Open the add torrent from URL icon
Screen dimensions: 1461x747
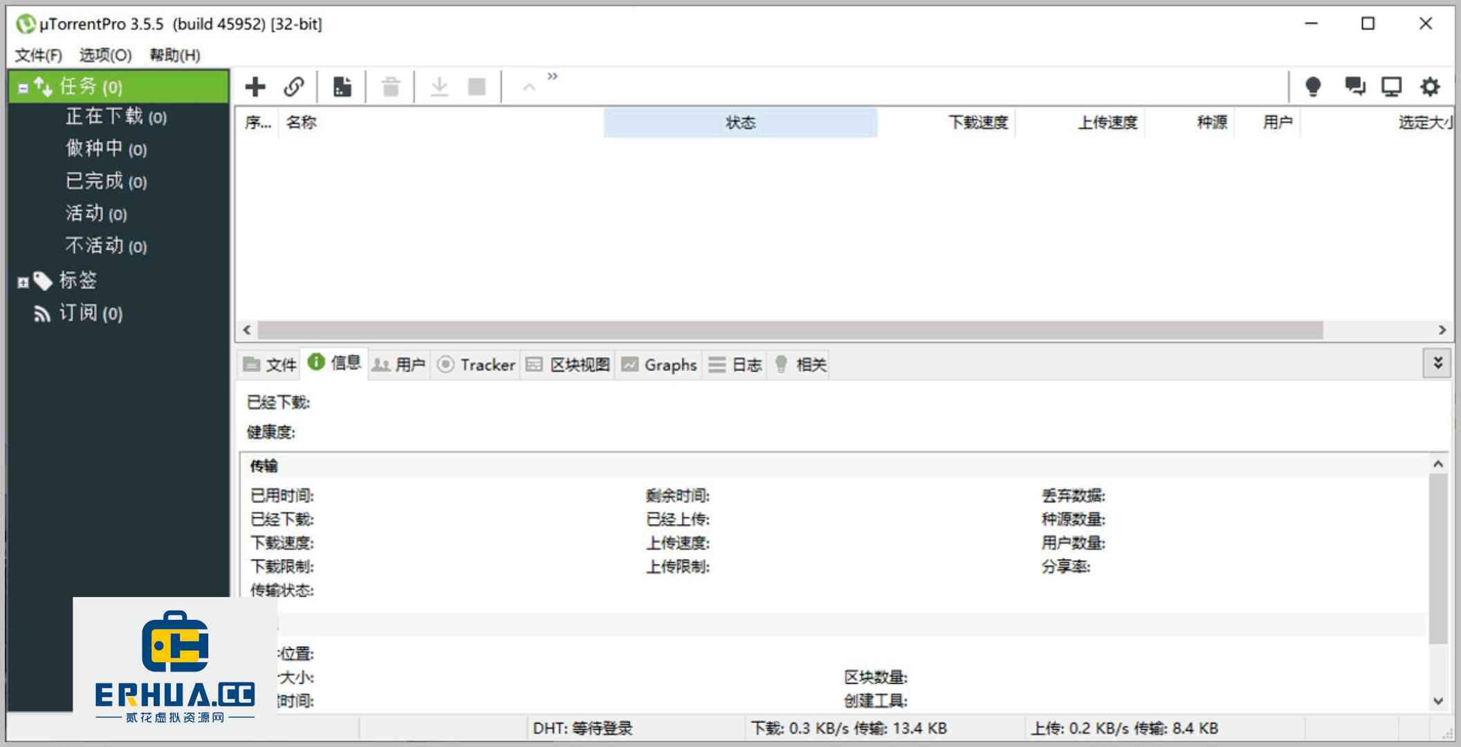[x=294, y=86]
